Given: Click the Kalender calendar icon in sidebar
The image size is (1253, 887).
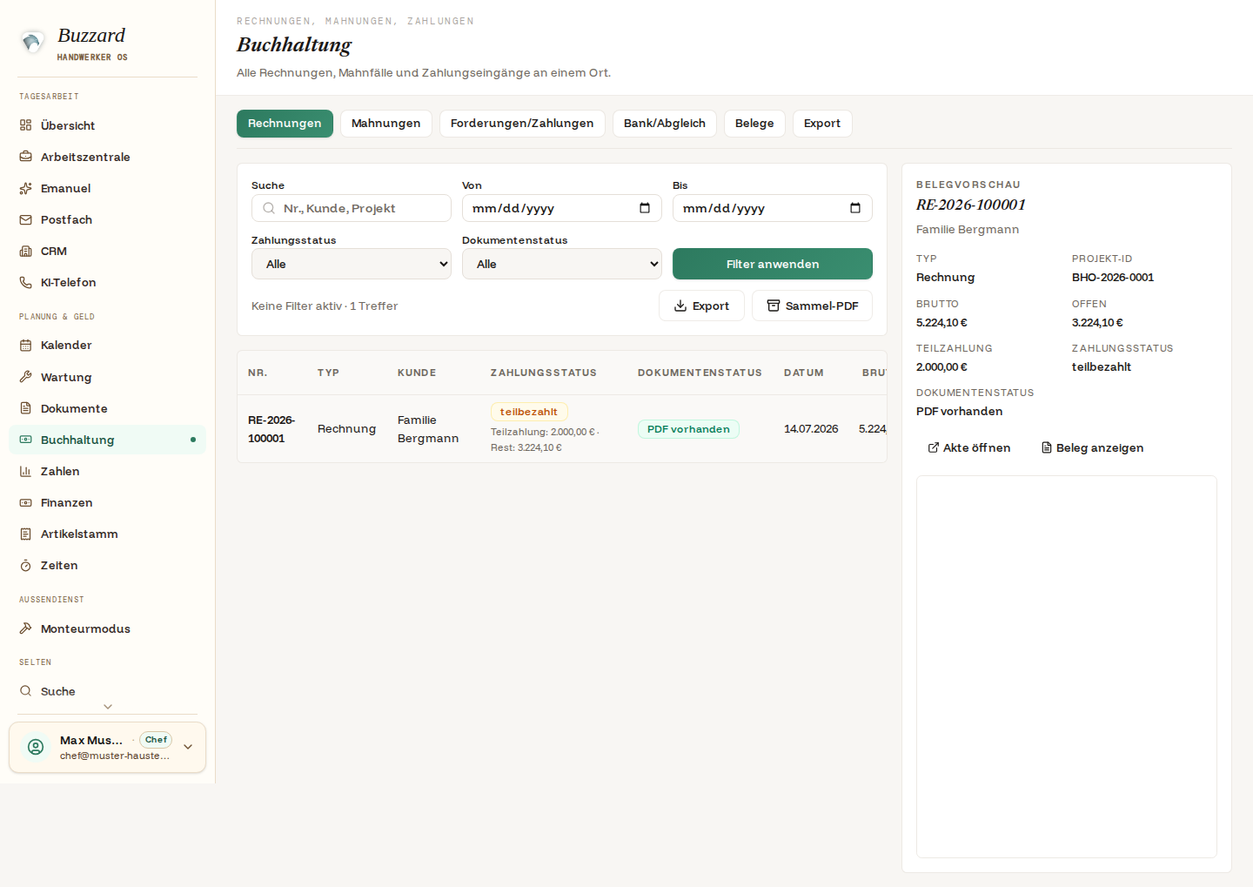Looking at the screenshot, I should point(26,345).
